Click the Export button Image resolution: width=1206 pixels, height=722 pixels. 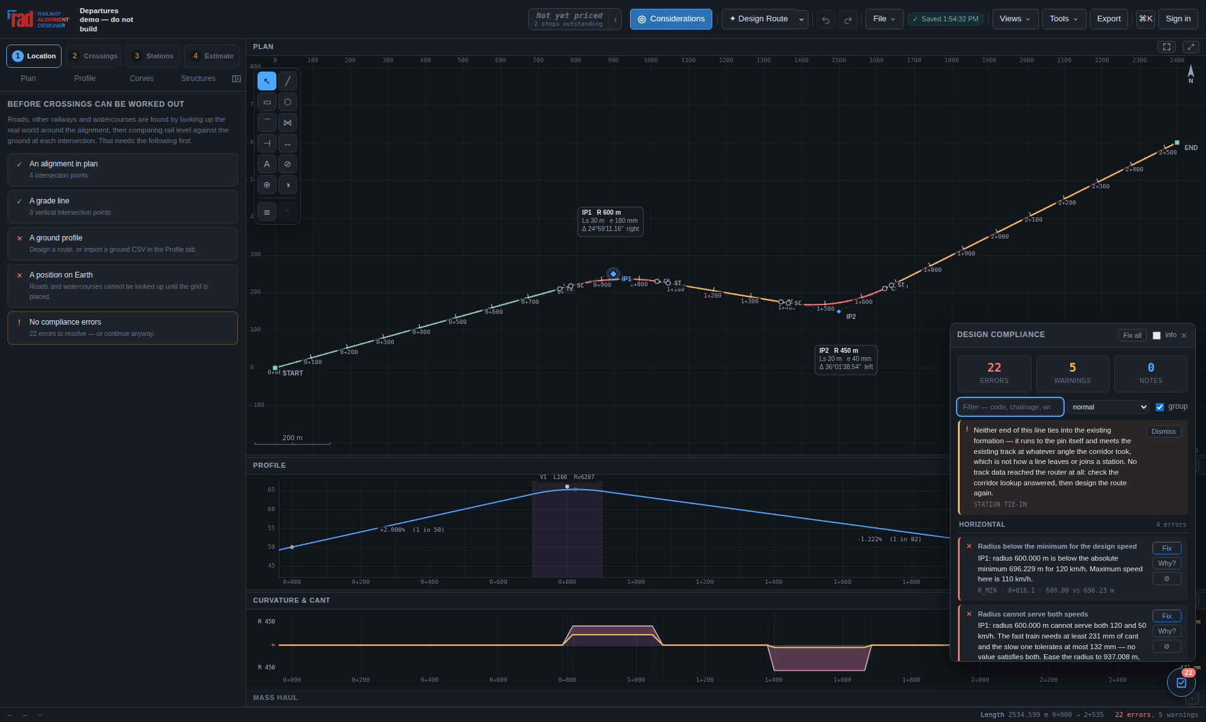1109,19
